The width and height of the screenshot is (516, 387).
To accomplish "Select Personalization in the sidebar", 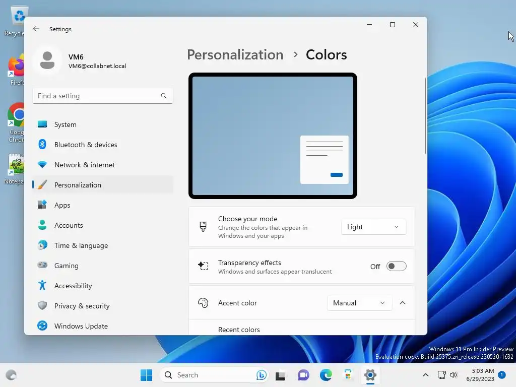I will [x=103, y=185].
